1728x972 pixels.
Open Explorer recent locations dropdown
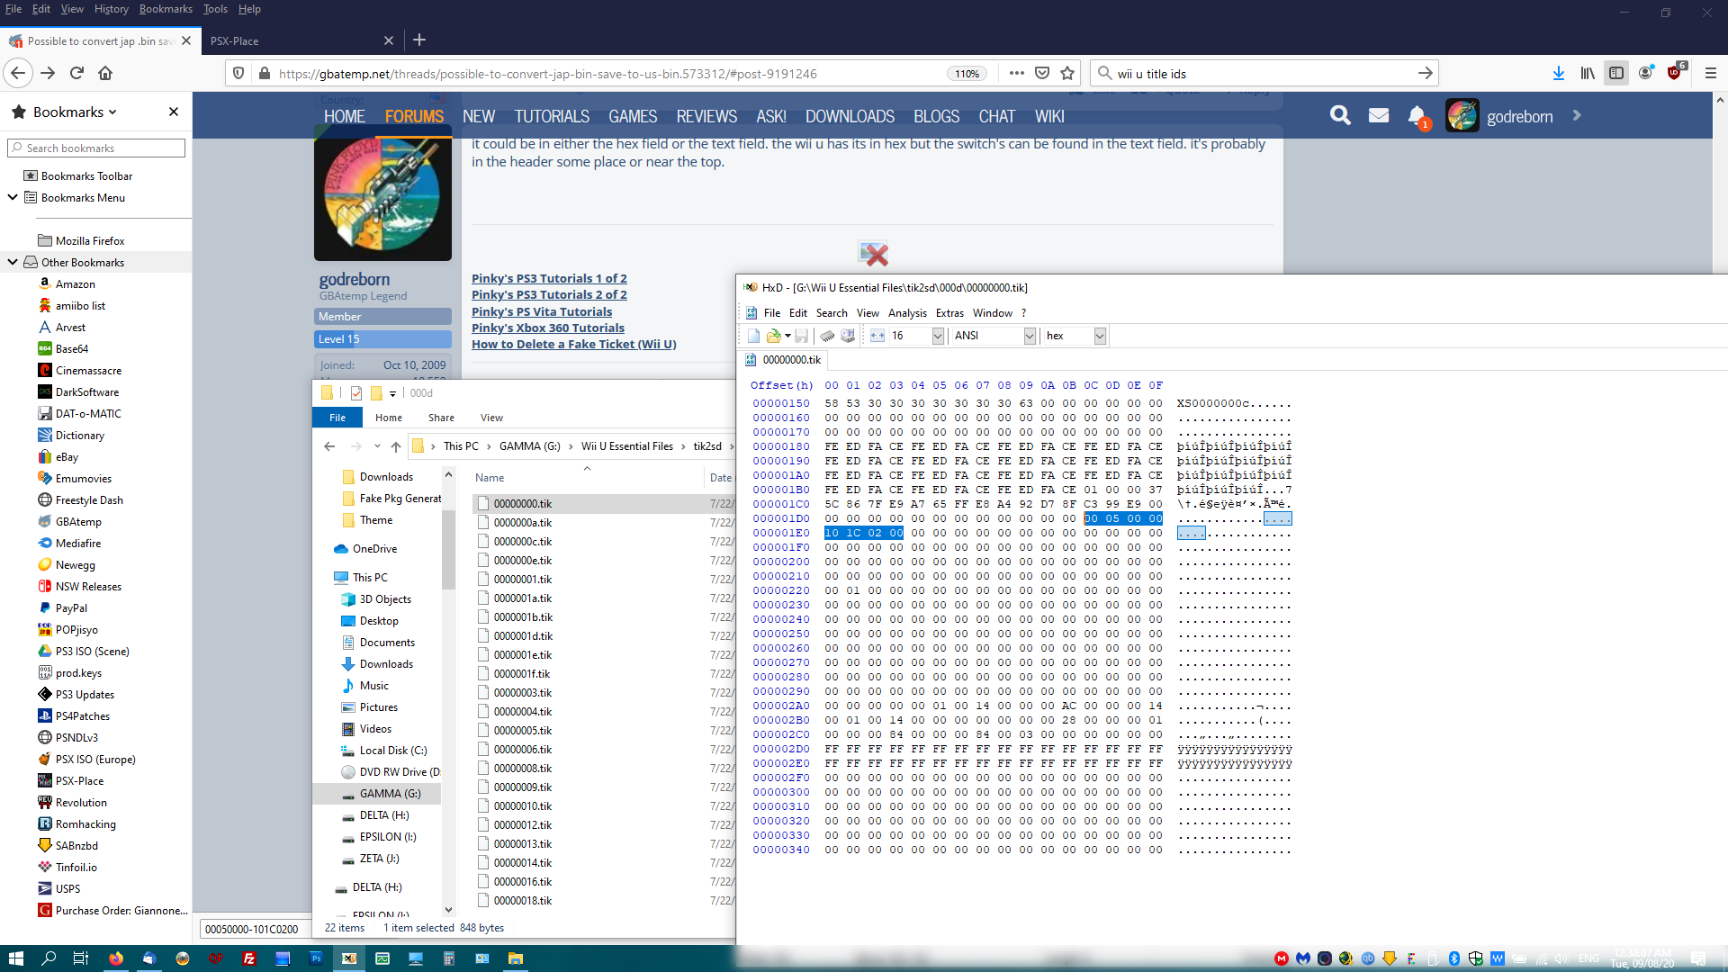377,446
